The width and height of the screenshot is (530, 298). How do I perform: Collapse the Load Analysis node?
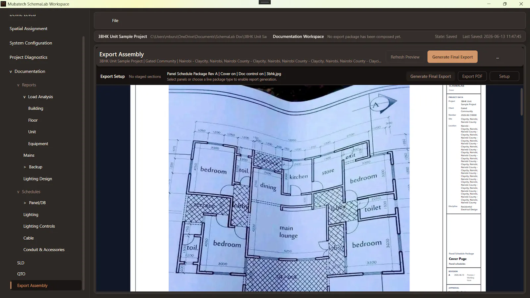(x=25, y=97)
